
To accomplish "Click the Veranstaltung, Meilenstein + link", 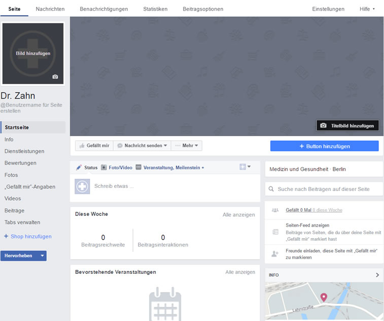I will pos(173,168).
